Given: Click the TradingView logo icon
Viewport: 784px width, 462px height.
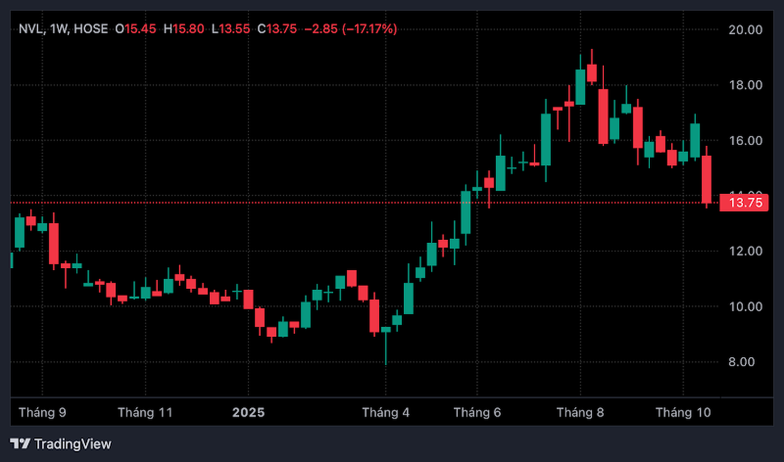Looking at the screenshot, I should click(x=20, y=443).
